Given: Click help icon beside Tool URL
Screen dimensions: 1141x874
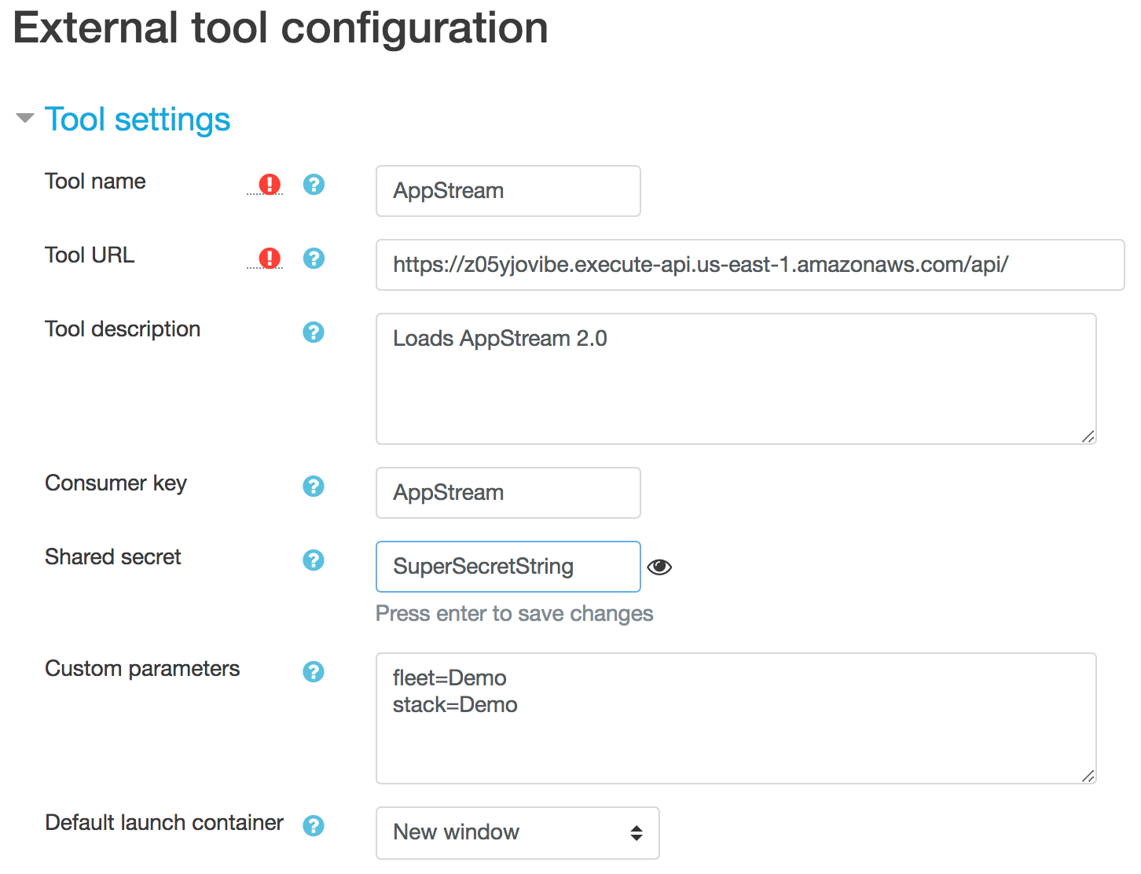Looking at the screenshot, I should coord(314,259).
